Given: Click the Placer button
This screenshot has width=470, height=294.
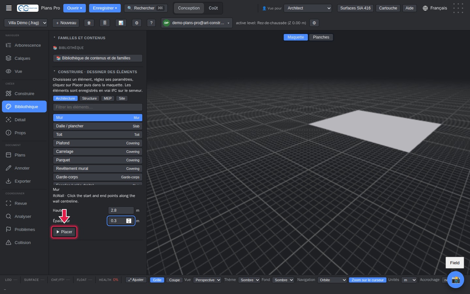Looking at the screenshot, I should click(64, 232).
